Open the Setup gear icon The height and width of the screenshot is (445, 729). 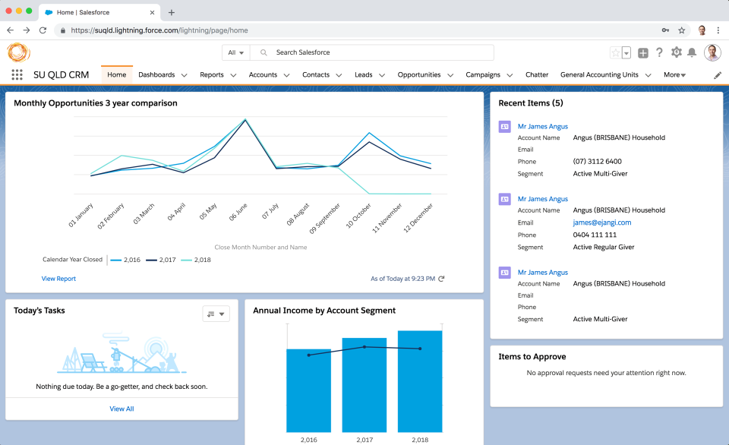(x=676, y=52)
